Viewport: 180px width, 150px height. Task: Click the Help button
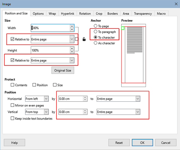click(x=14, y=142)
